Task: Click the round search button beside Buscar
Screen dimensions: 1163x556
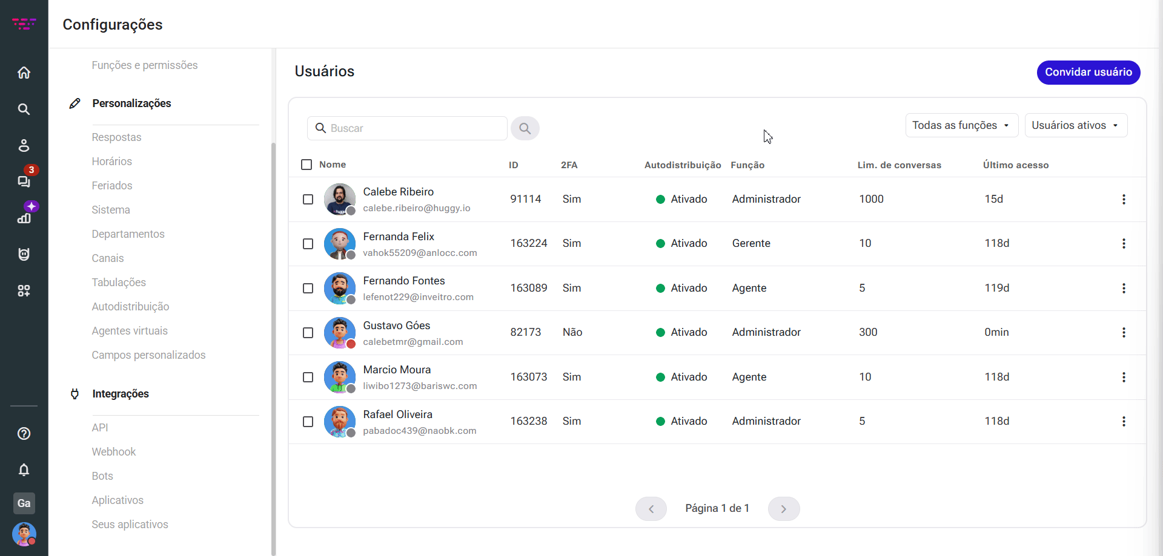Action: click(x=525, y=128)
